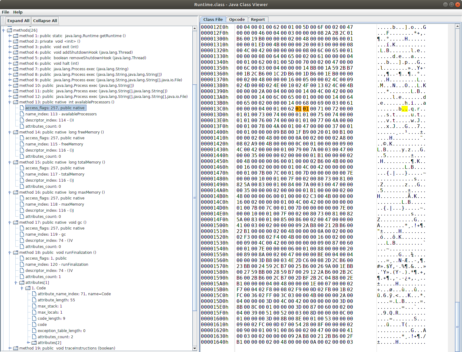Click the folder icon beside the Code attribute
Screen dimensions: 462x352
pyautogui.click(x=28, y=288)
